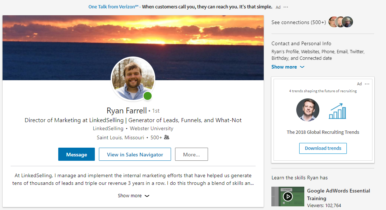
Task: Open See connections (500+) link
Action: click(298, 23)
